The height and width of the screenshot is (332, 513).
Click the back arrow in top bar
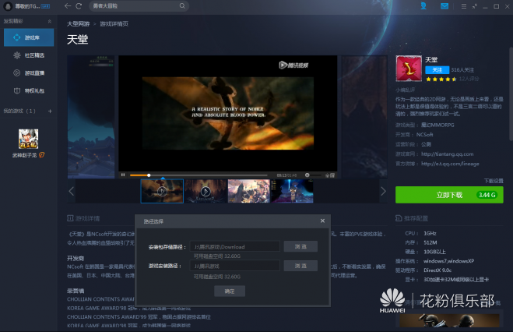coord(68,6)
